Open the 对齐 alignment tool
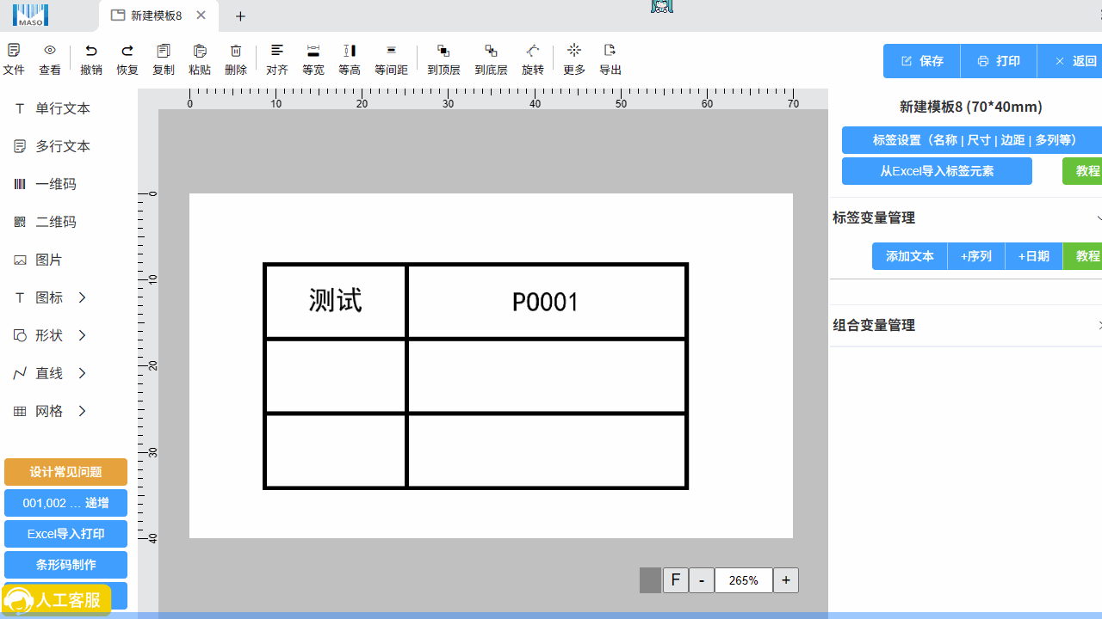The height and width of the screenshot is (619, 1102). pos(276,58)
